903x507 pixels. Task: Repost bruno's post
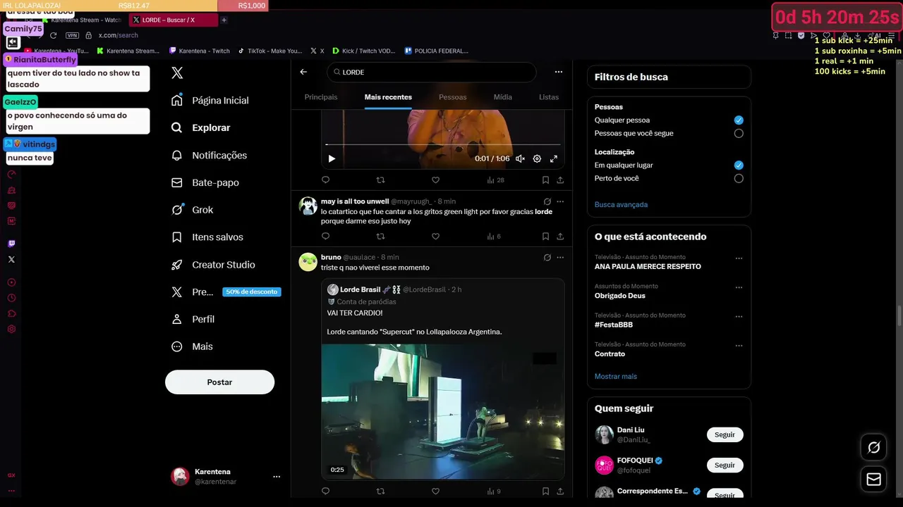380,492
